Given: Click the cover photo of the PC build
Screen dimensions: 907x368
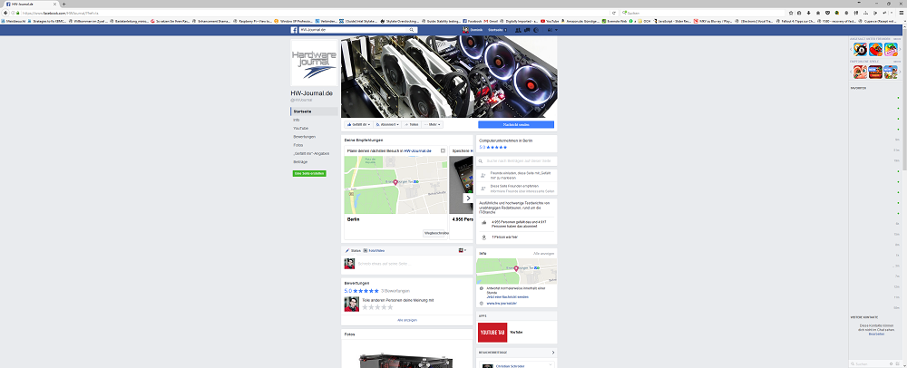Looking at the screenshot, I should (x=449, y=77).
